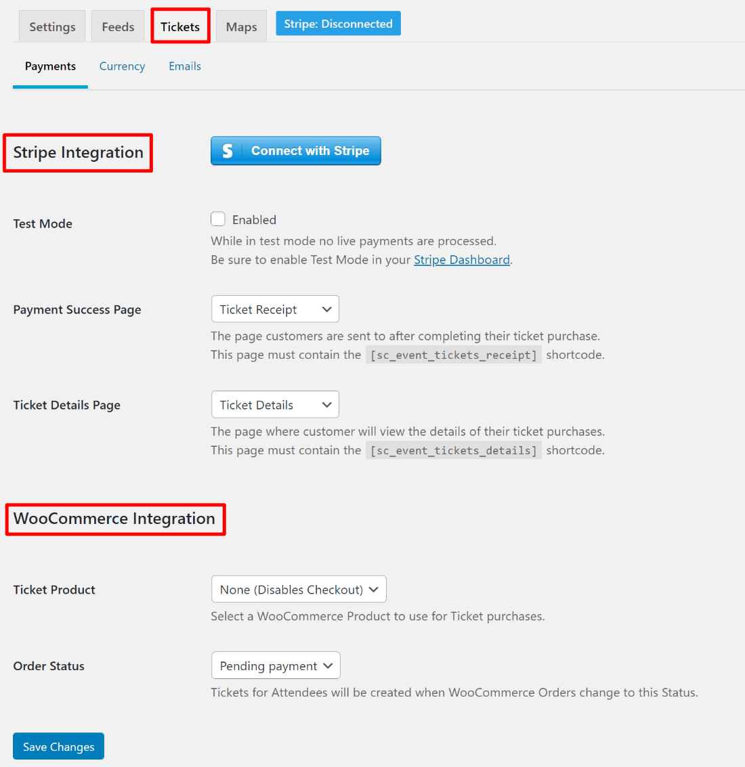
Task: Open the Settings tab
Action: 52,26
